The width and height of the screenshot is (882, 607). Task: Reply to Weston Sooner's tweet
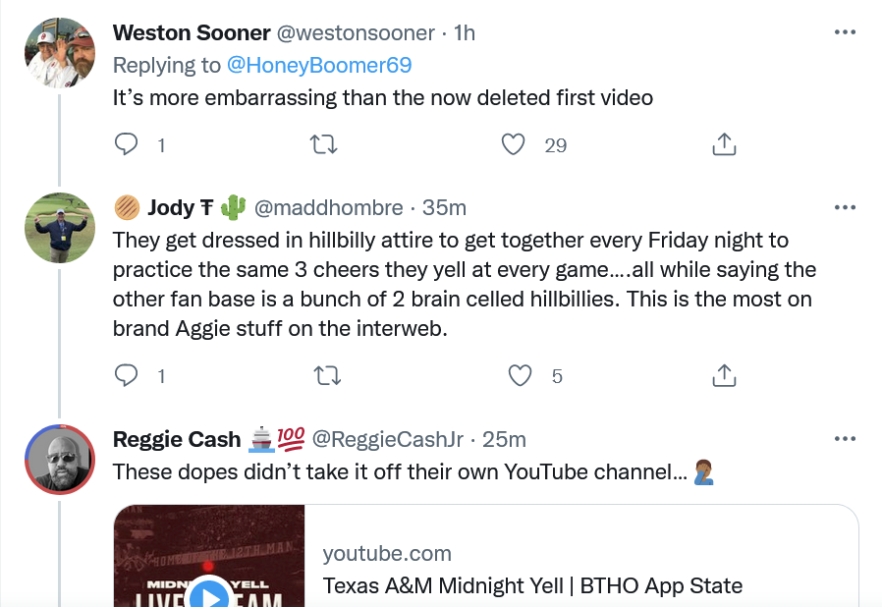pyautogui.click(x=127, y=145)
